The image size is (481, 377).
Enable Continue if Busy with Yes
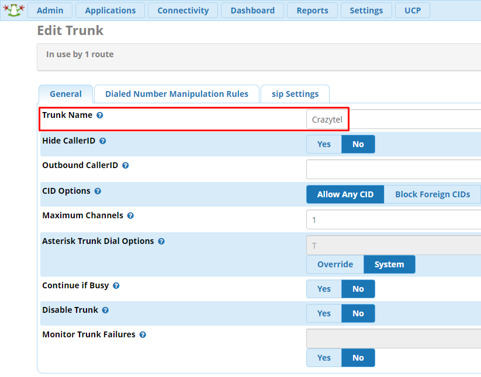pyautogui.click(x=324, y=289)
